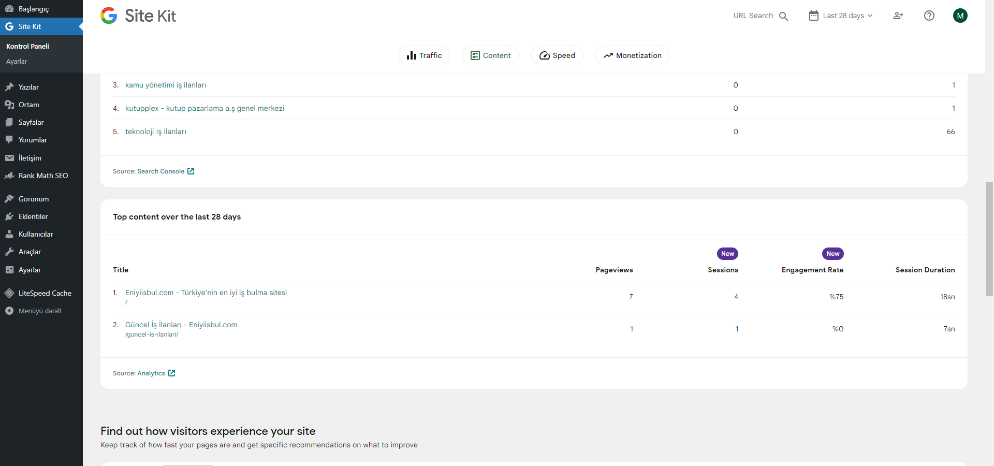Open the 'kutupplex - kutup pazarlama' query link
994x466 pixels.
point(204,108)
